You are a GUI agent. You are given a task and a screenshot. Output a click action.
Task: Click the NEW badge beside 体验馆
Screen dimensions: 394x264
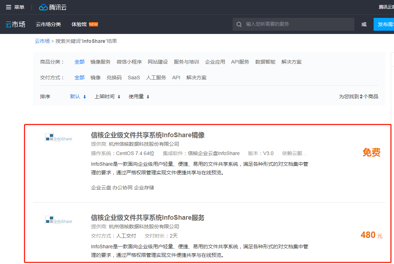coord(93,24)
